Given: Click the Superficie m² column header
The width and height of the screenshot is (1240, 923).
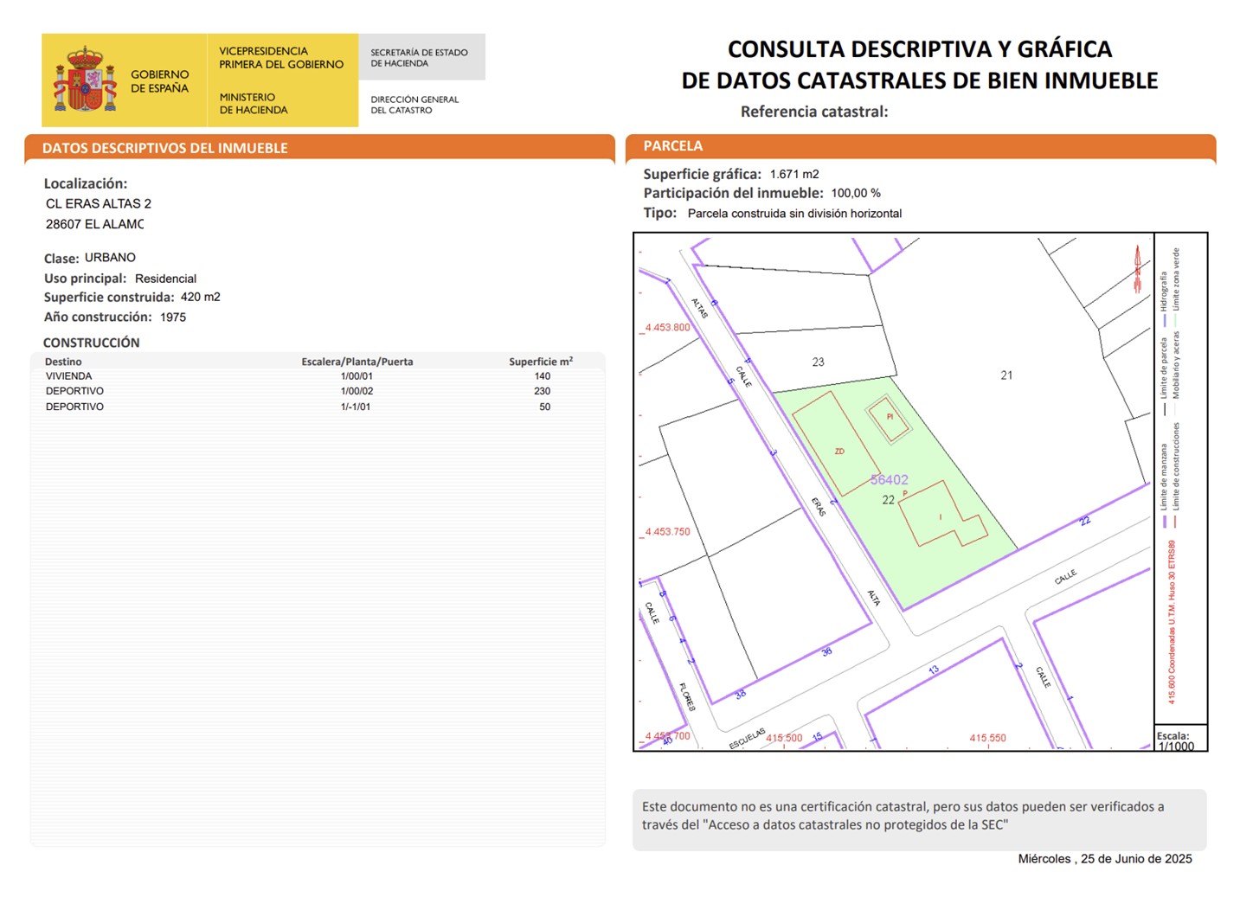Looking at the screenshot, I should tap(540, 362).
